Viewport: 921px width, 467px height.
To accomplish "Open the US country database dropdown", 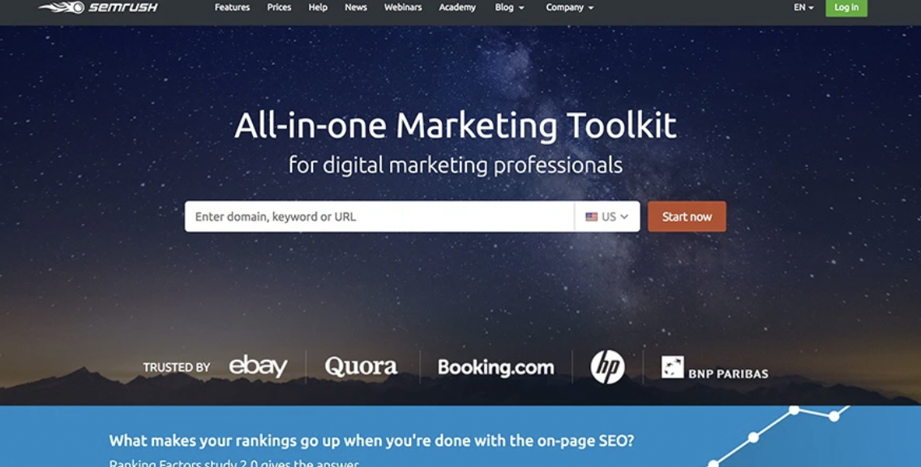I will point(607,216).
